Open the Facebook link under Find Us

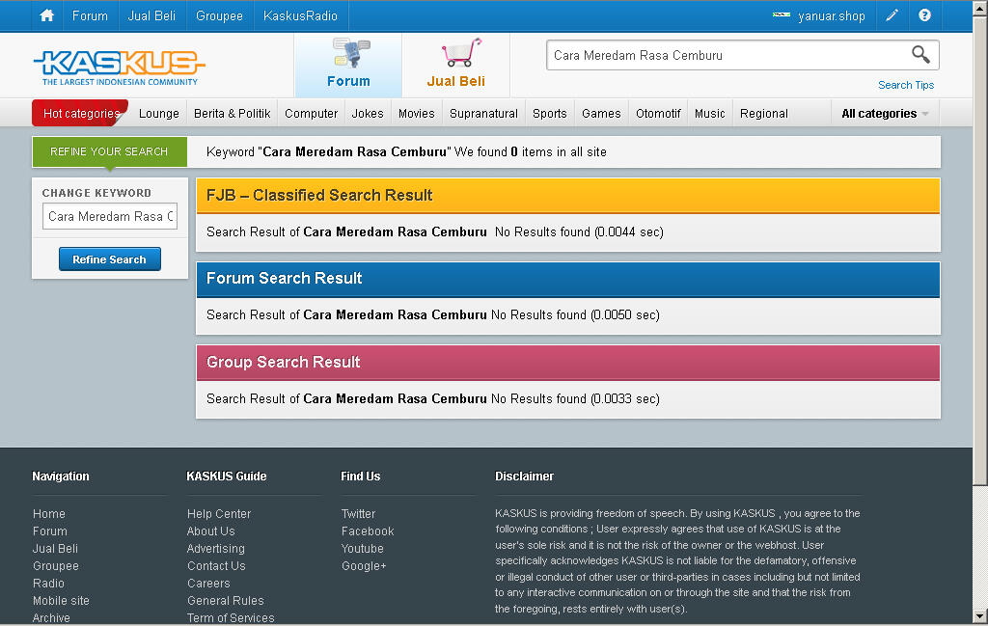point(368,531)
